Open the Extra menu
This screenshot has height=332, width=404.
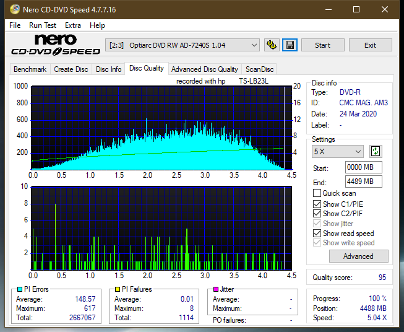pos(73,25)
